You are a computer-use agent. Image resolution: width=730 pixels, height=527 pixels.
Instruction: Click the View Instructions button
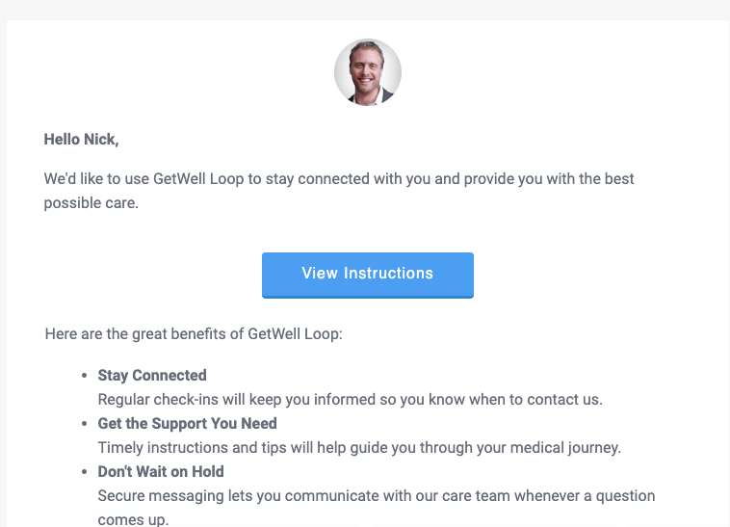point(367,276)
